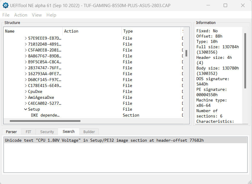Open the File menu
Image resolution: width=252 pixels, height=184 pixels.
click(6, 15)
